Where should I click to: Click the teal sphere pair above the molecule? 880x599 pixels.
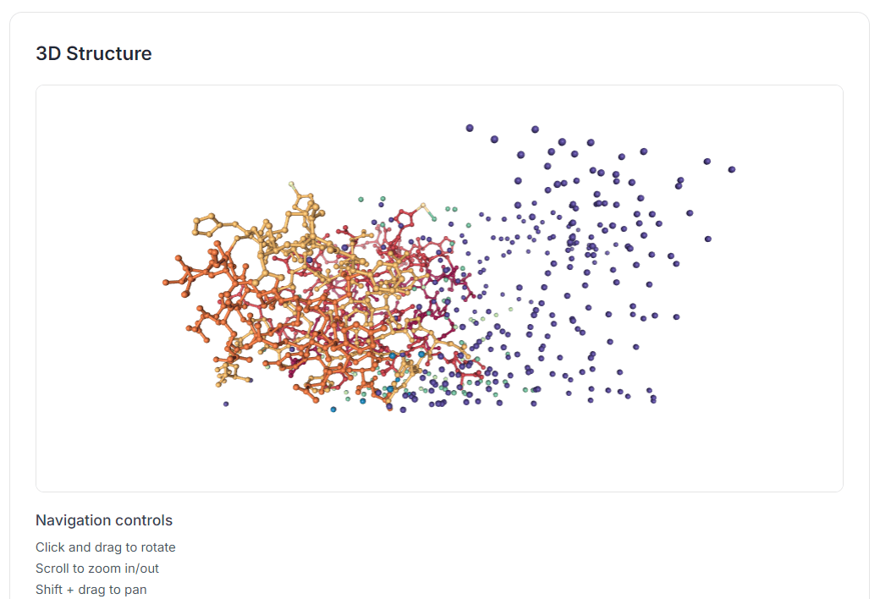click(371, 200)
